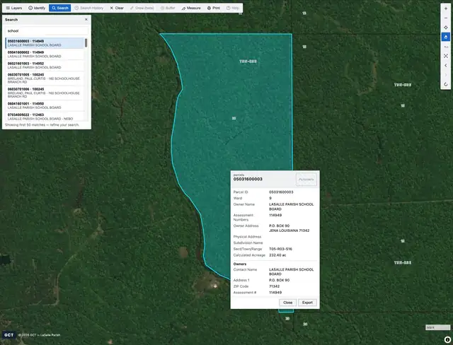The width and height of the screenshot is (453, 345).
Task: Zoom in with the plus icon
Action: (x=446, y=8)
